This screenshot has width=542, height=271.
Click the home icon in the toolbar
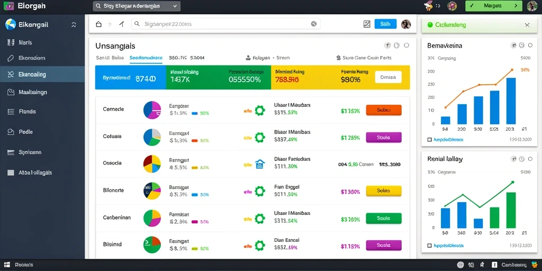pos(99,24)
